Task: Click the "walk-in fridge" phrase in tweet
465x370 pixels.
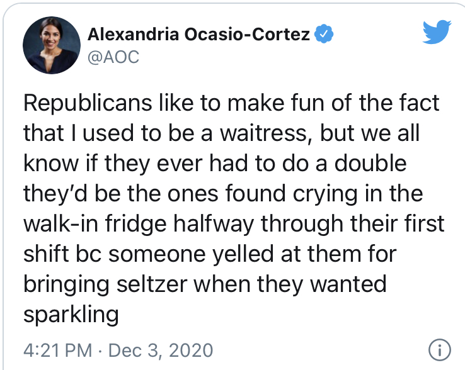Action: [95, 223]
